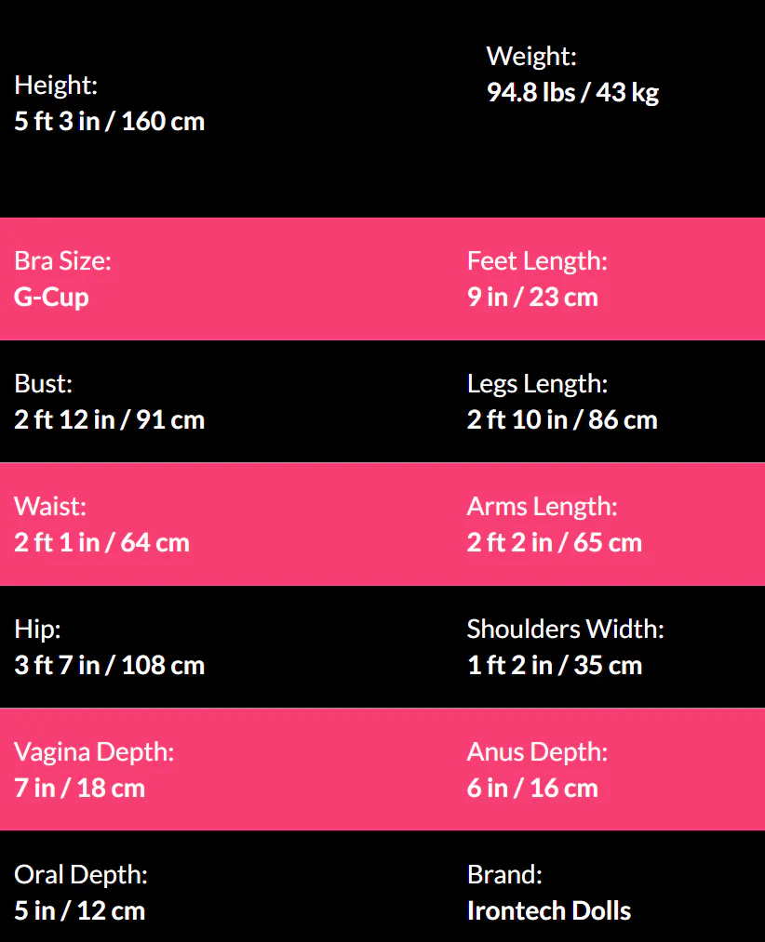Select the 3 ft 7 in hip value
This screenshot has height=942, width=765.
pyautogui.click(x=109, y=666)
